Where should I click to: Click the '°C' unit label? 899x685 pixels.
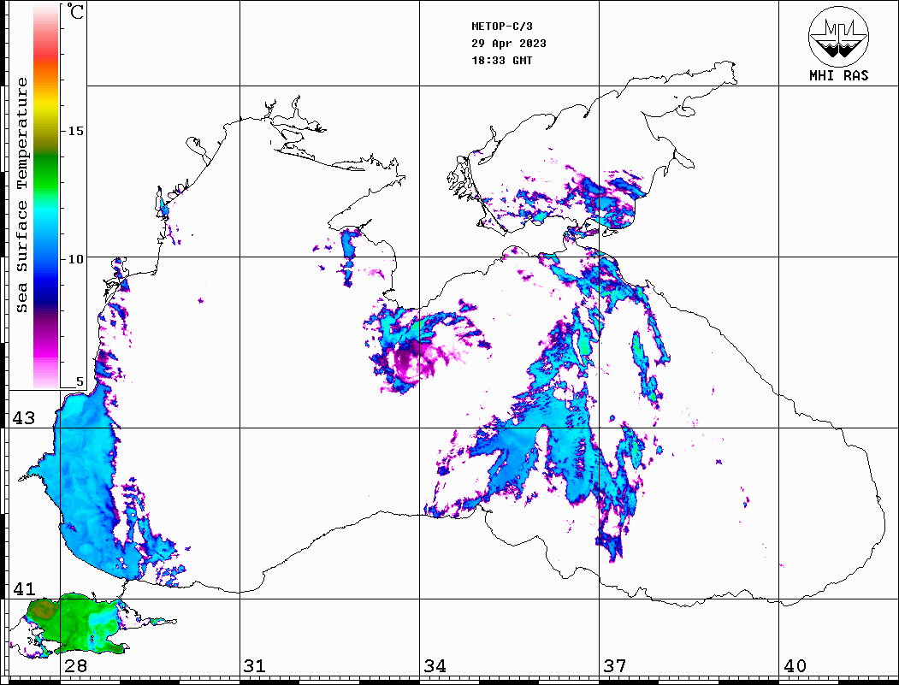75,11
